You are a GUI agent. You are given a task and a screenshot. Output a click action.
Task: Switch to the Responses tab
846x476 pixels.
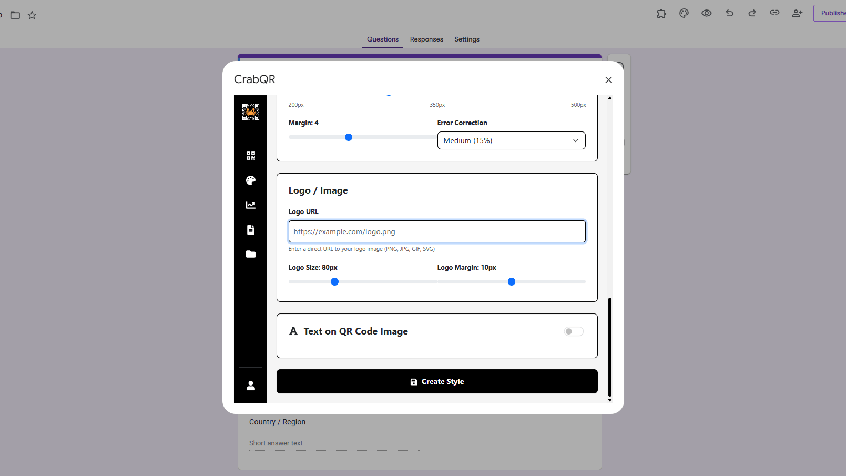[426, 39]
